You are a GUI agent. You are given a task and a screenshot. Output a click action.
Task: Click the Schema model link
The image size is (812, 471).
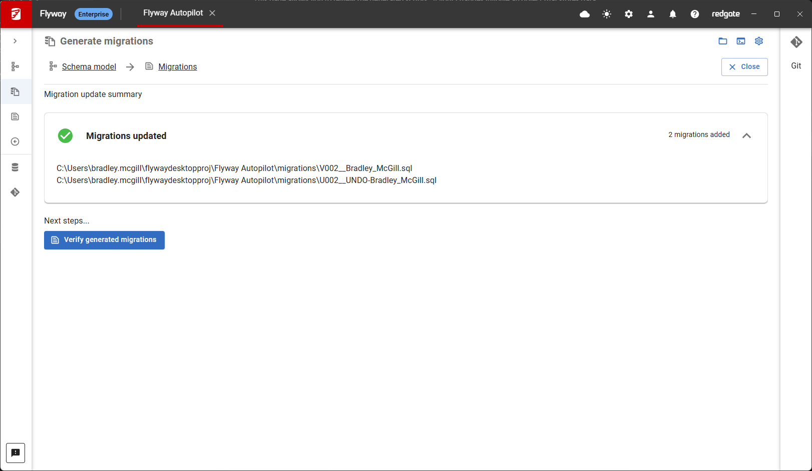pos(89,66)
